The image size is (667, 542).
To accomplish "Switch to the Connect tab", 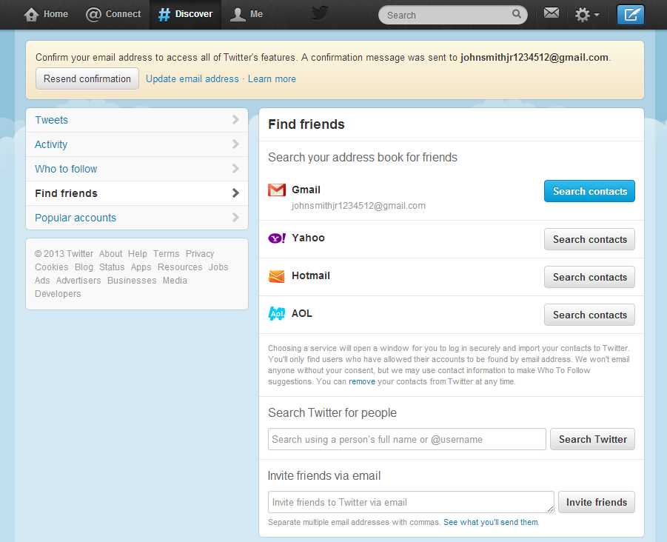I will [113, 14].
